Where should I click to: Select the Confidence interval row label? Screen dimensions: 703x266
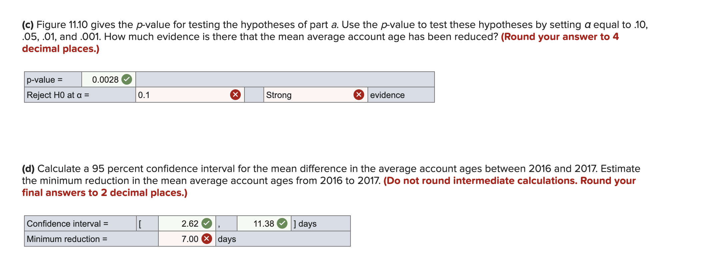coord(67,224)
